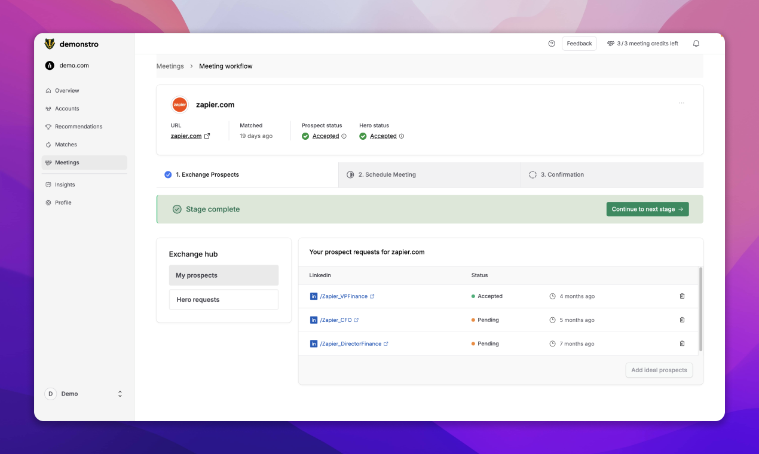The width and height of the screenshot is (759, 454).
Task: Click the Status column header
Action: pyautogui.click(x=480, y=275)
